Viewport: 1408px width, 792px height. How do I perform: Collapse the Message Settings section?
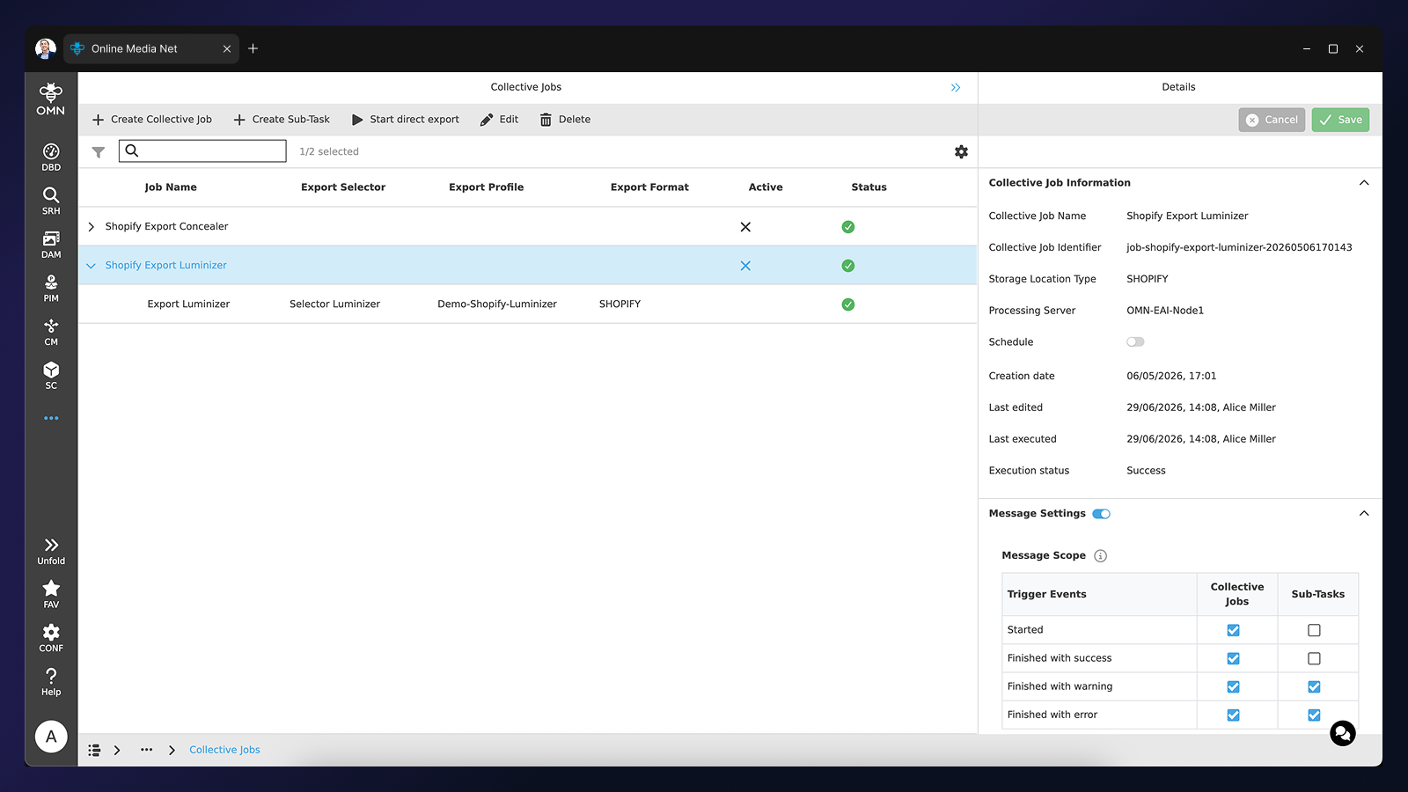pyautogui.click(x=1364, y=514)
